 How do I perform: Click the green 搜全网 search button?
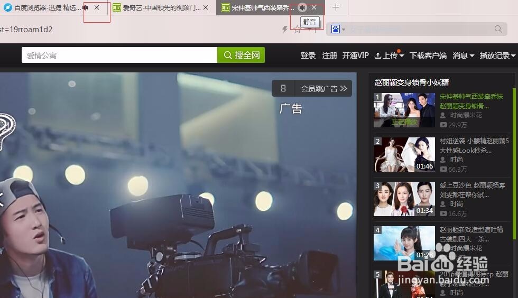pyautogui.click(x=241, y=55)
